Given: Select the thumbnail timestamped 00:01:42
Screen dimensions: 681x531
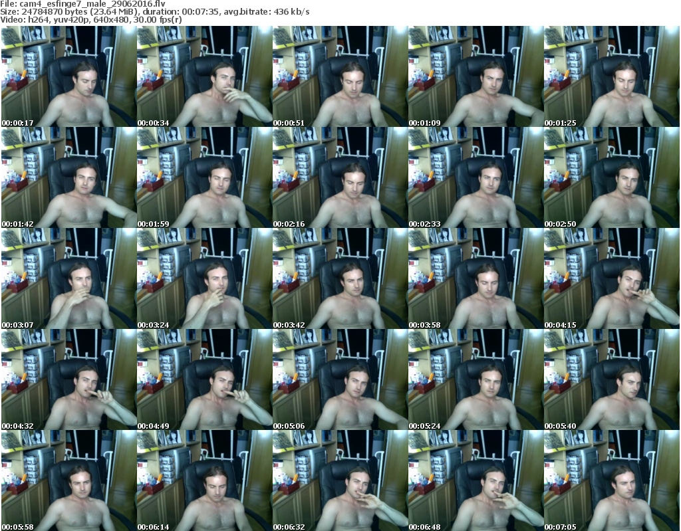Looking at the screenshot, I should pos(68,177).
